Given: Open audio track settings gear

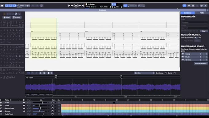Looking at the screenshot, I should (x=49, y=73).
